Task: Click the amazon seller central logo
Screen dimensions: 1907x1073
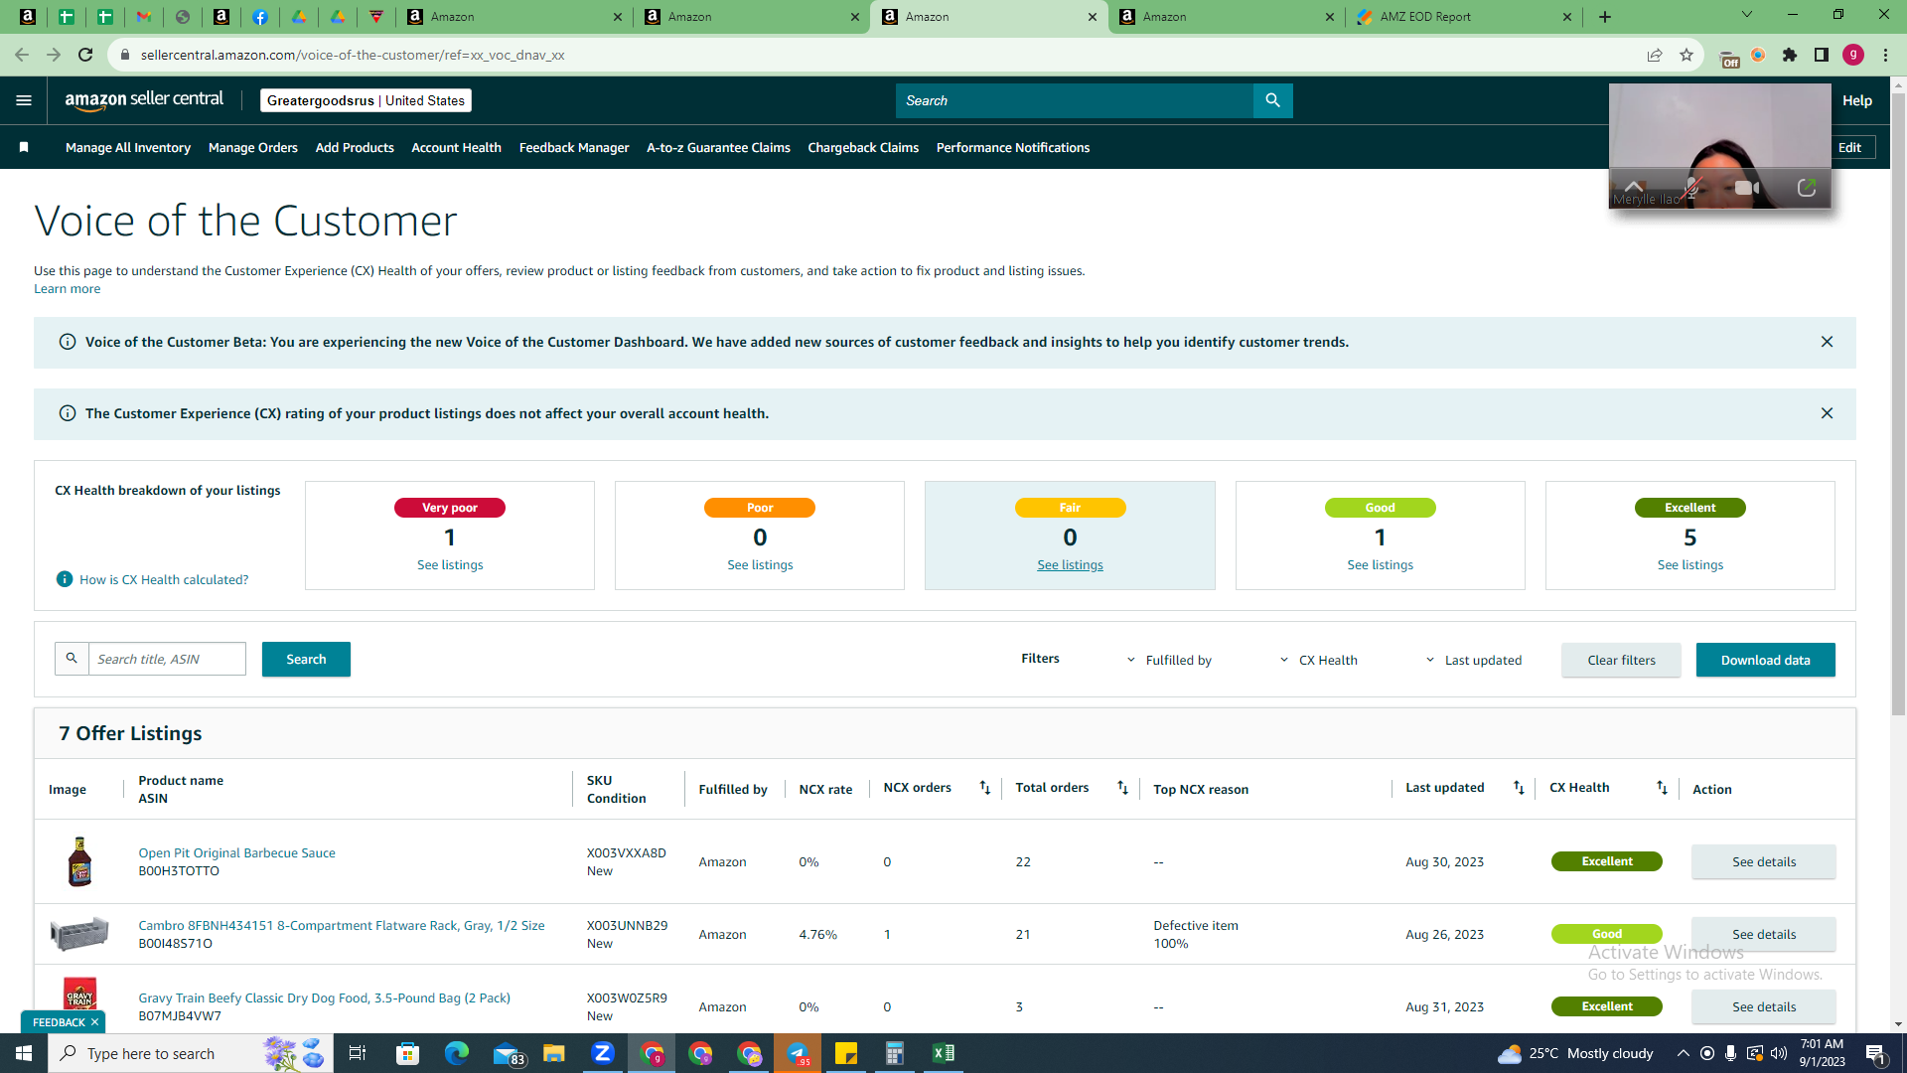Action: [144, 100]
